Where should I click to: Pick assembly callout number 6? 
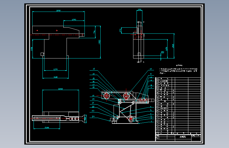pos(151,107)
